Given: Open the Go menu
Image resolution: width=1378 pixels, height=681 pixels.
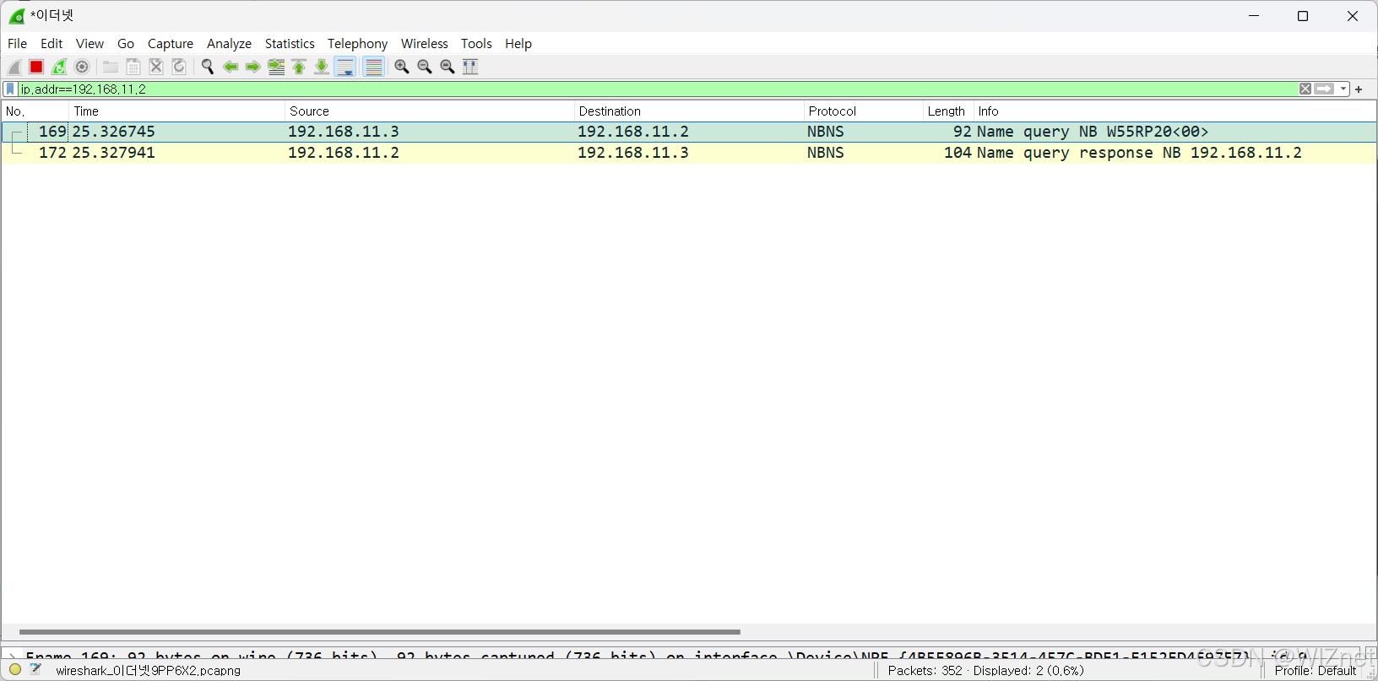Looking at the screenshot, I should (x=126, y=44).
